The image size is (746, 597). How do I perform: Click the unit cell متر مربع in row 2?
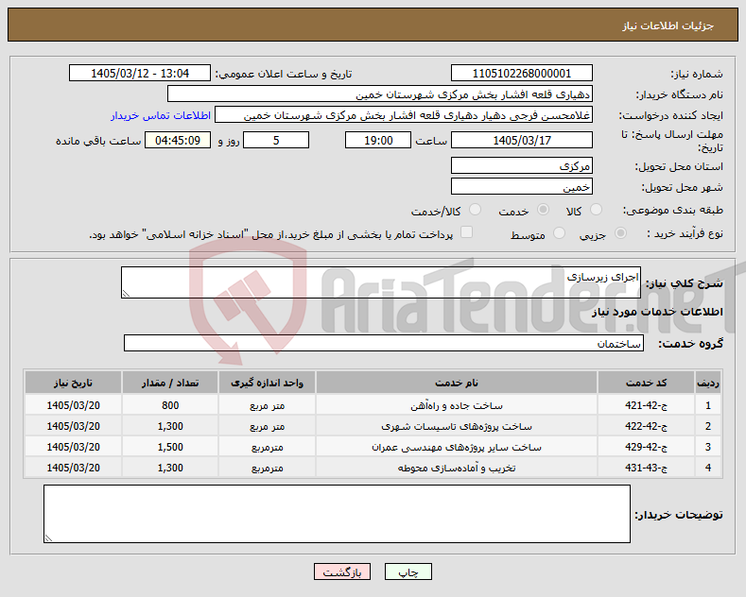pyautogui.click(x=267, y=426)
